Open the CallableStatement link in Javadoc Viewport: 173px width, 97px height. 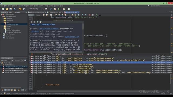[x=49, y=29]
